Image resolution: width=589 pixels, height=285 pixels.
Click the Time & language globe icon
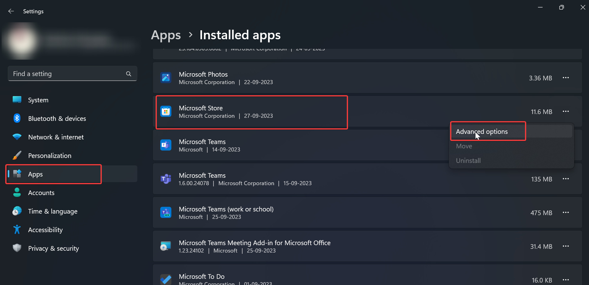click(x=17, y=211)
